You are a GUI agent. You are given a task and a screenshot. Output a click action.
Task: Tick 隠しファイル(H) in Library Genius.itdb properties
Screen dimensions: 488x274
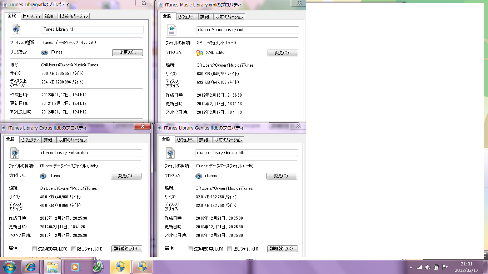230,249
